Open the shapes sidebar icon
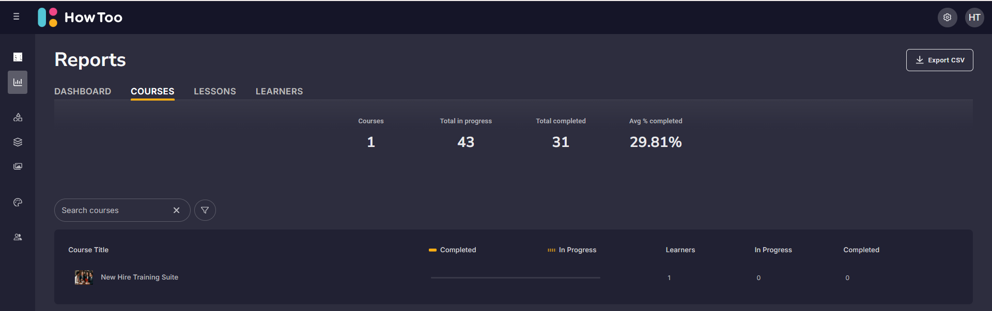 tap(18, 118)
